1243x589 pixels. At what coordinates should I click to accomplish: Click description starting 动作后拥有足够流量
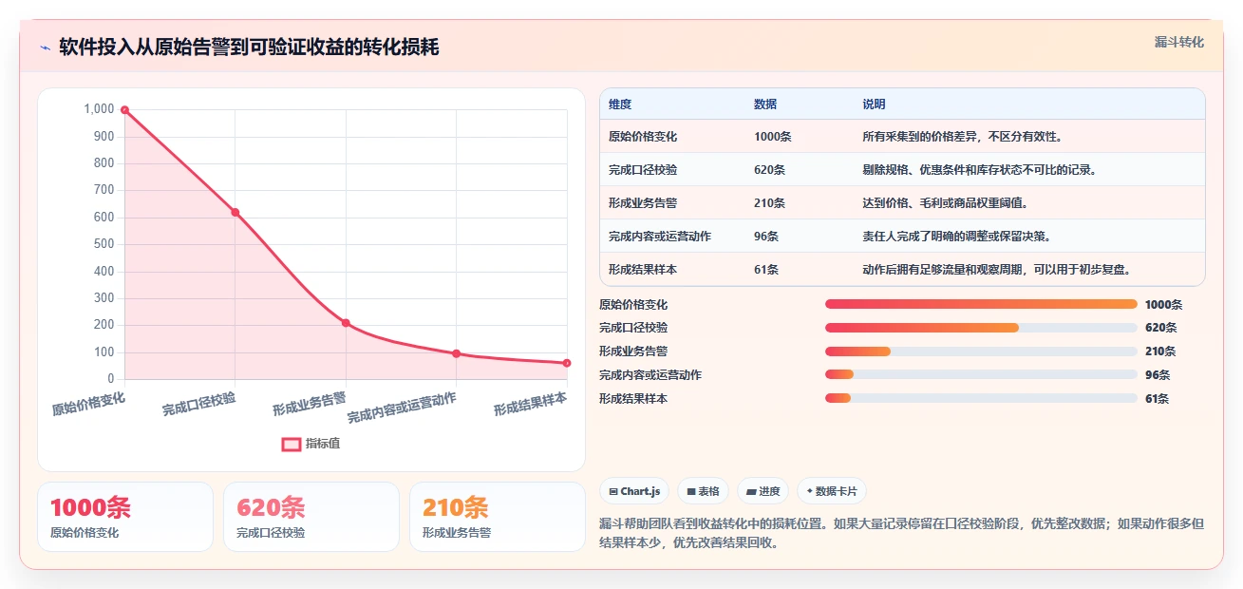coord(997,270)
